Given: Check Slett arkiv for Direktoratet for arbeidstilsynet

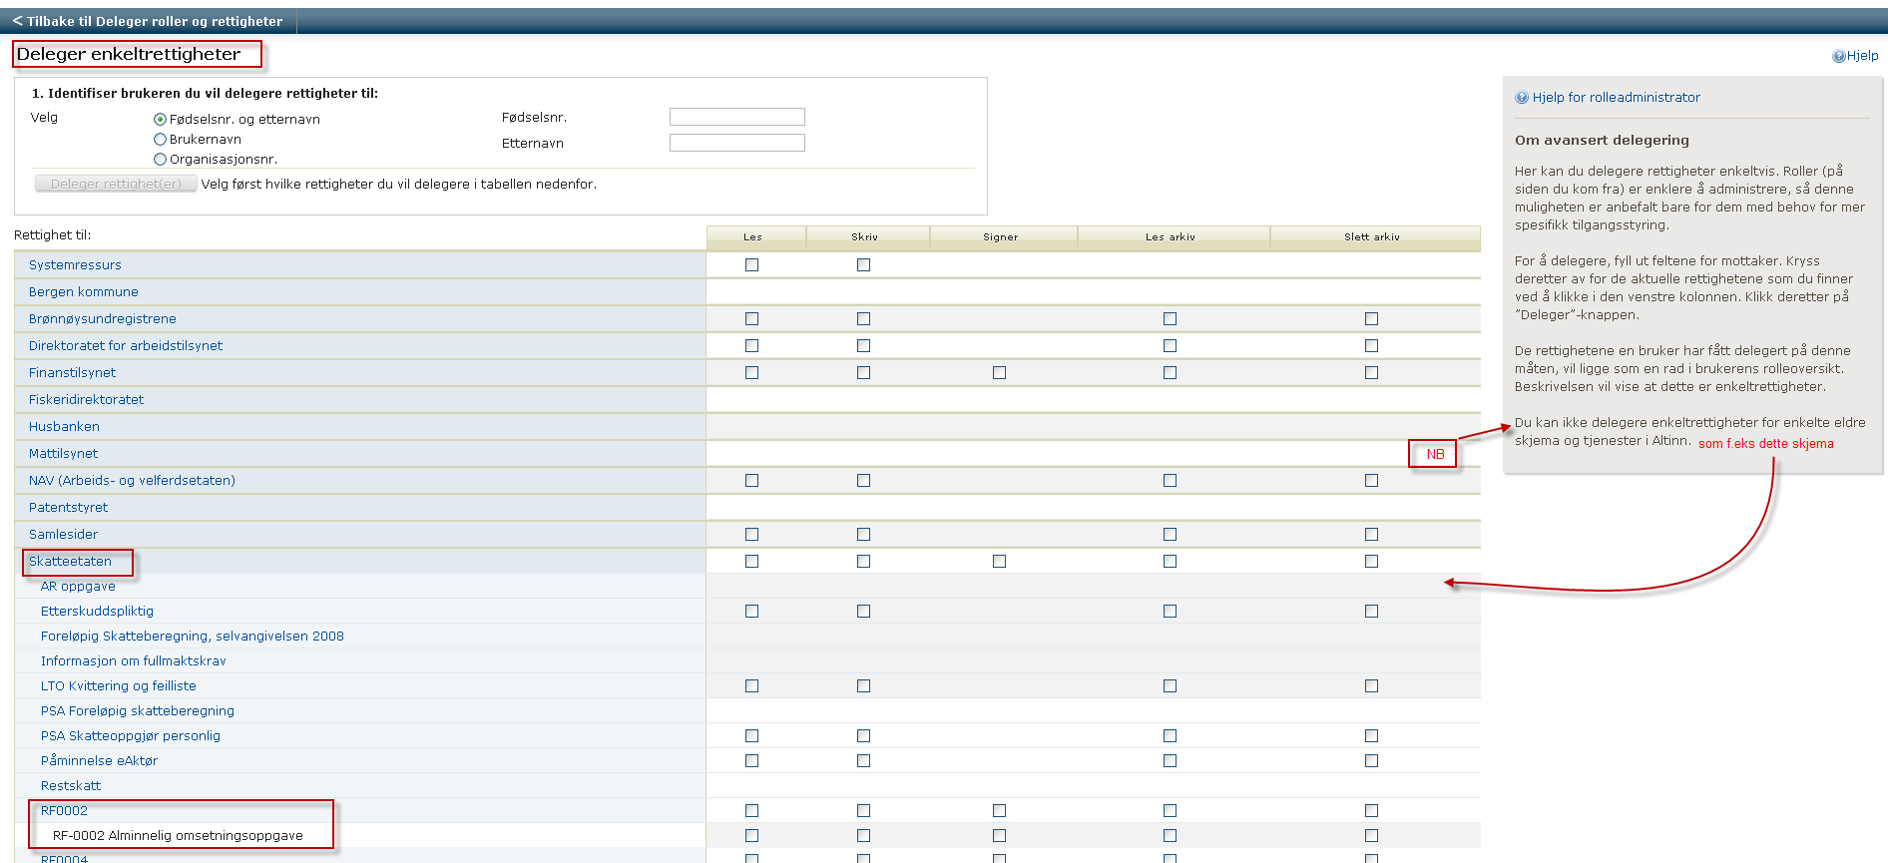Looking at the screenshot, I should [x=1371, y=345].
